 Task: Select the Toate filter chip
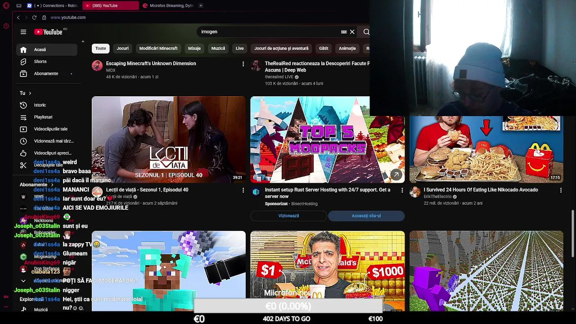101,48
